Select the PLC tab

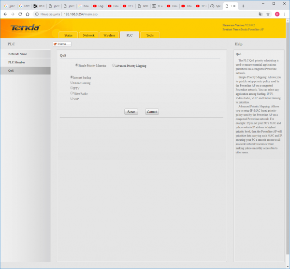(130, 35)
